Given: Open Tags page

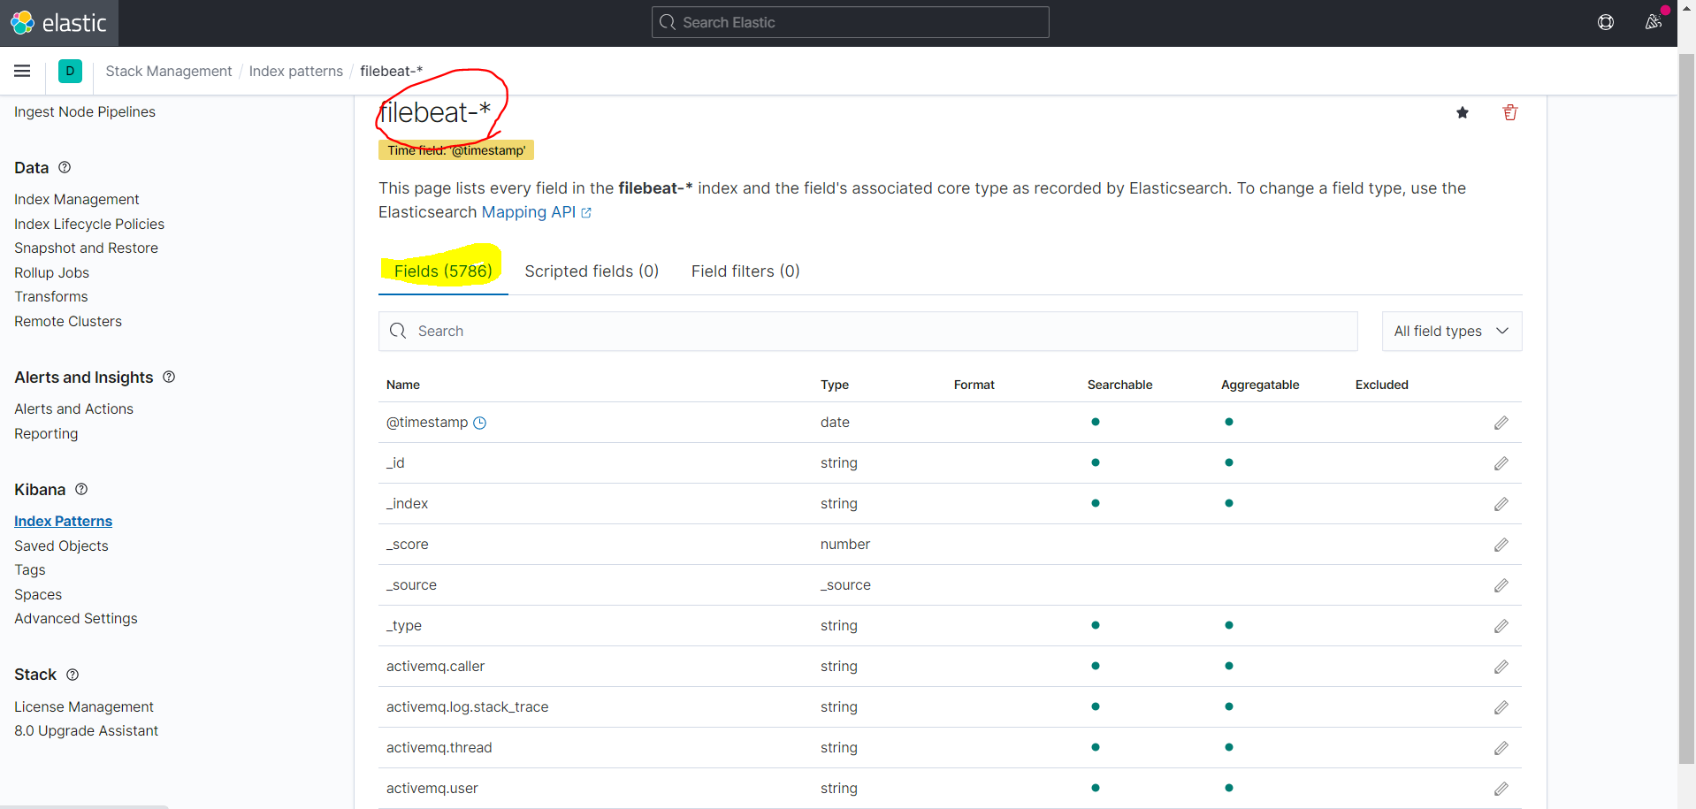Looking at the screenshot, I should pyautogui.click(x=30, y=570).
